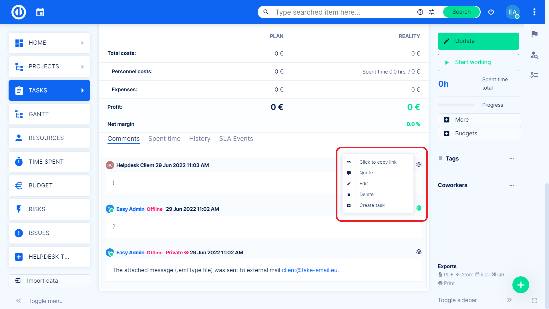Open RISKS in the sidebar
Viewport: 549px width, 309px height.
pyautogui.click(x=49, y=209)
